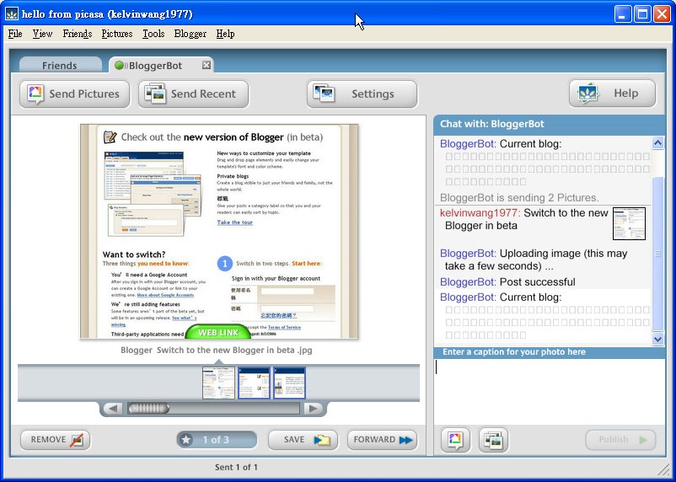The width and height of the screenshot is (676, 482).
Task: Select the third thumbnail in the filmstrip
Action: (289, 383)
